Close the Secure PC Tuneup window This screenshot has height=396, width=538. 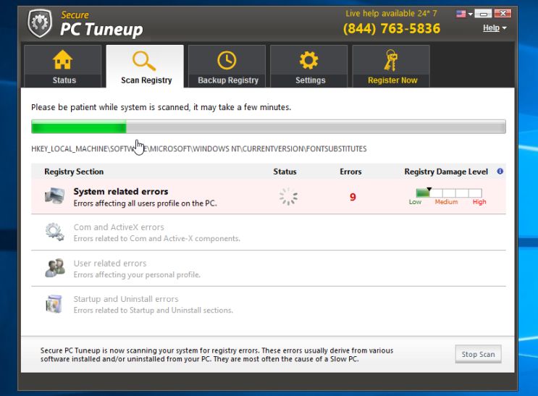pyautogui.click(x=503, y=13)
